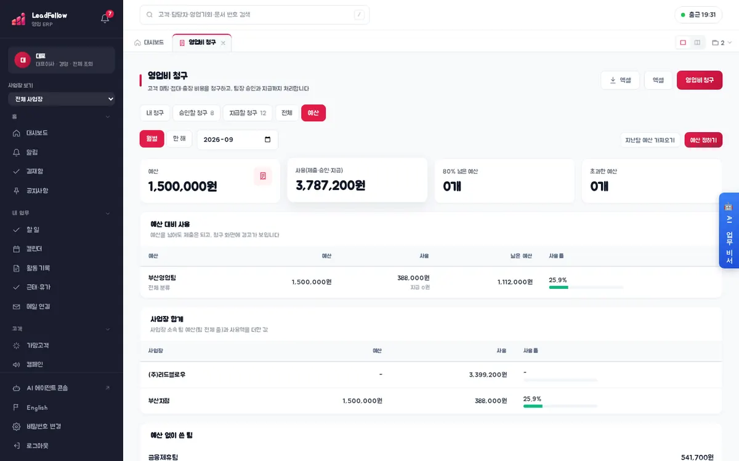
Task: Focus the 고객·담당자 search field
Action: pyautogui.click(x=254, y=15)
